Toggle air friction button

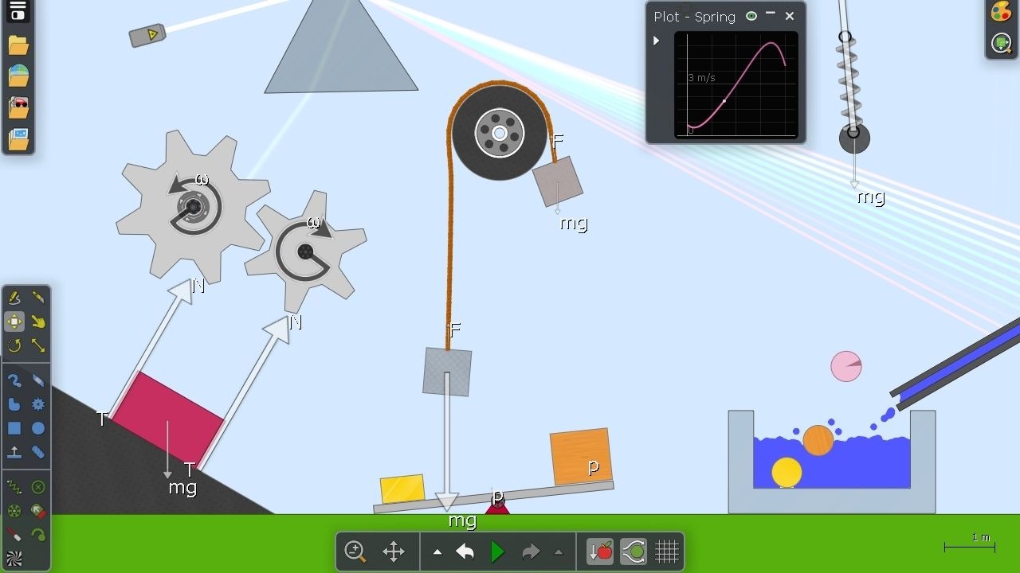click(x=634, y=551)
